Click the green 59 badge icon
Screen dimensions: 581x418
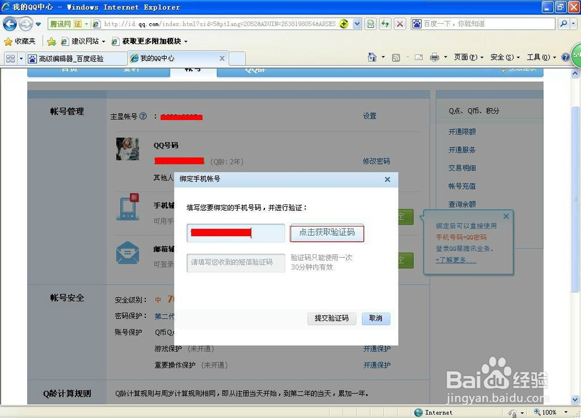pyautogui.click(x=576, y=55)
